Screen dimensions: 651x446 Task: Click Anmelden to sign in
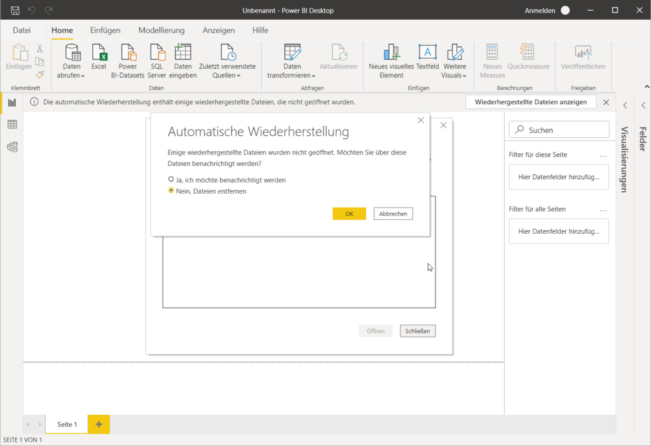point(540,10)
